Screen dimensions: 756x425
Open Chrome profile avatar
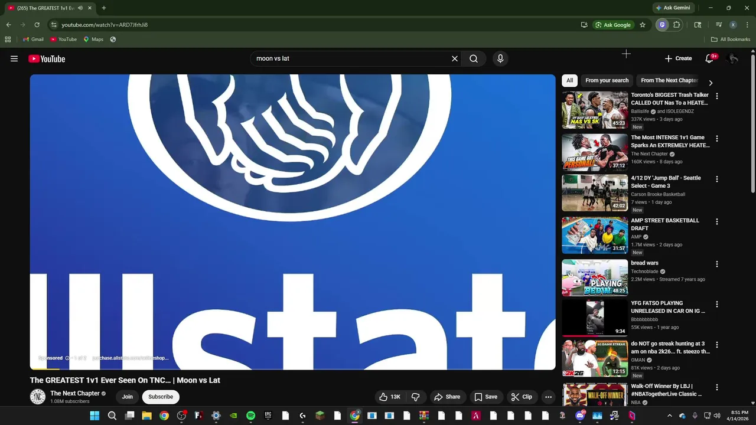point(733,25)
